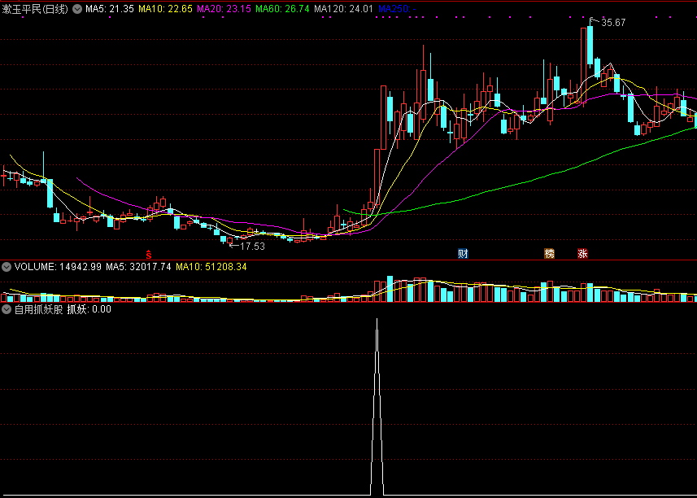Open the 财 financial report marker
This screenshot has height=498, width=697.
464,254
